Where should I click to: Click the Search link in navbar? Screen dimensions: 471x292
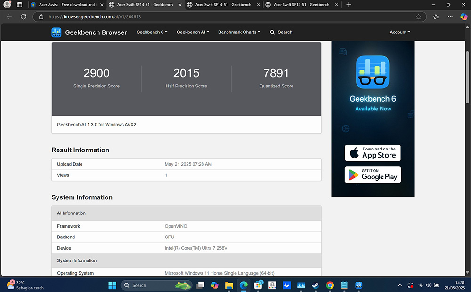tap(281, 32)
